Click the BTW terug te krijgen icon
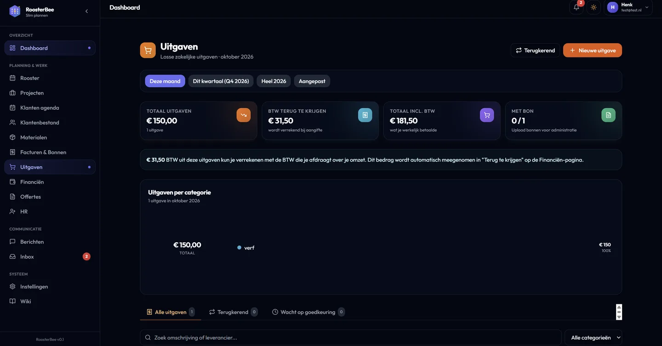662x346 pixels. coord(365,115)
